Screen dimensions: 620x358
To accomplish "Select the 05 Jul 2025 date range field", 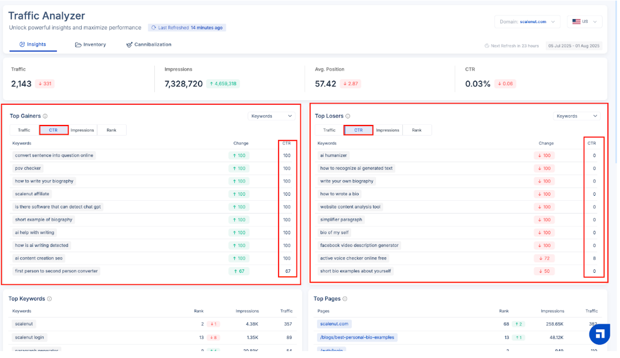I will (x=574, y=45).
